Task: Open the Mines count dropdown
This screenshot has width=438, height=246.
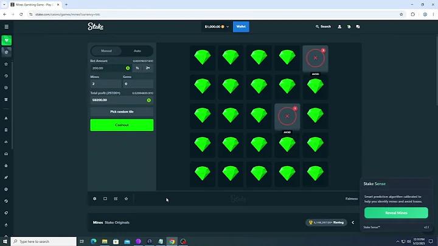Action: click(106, 84)
